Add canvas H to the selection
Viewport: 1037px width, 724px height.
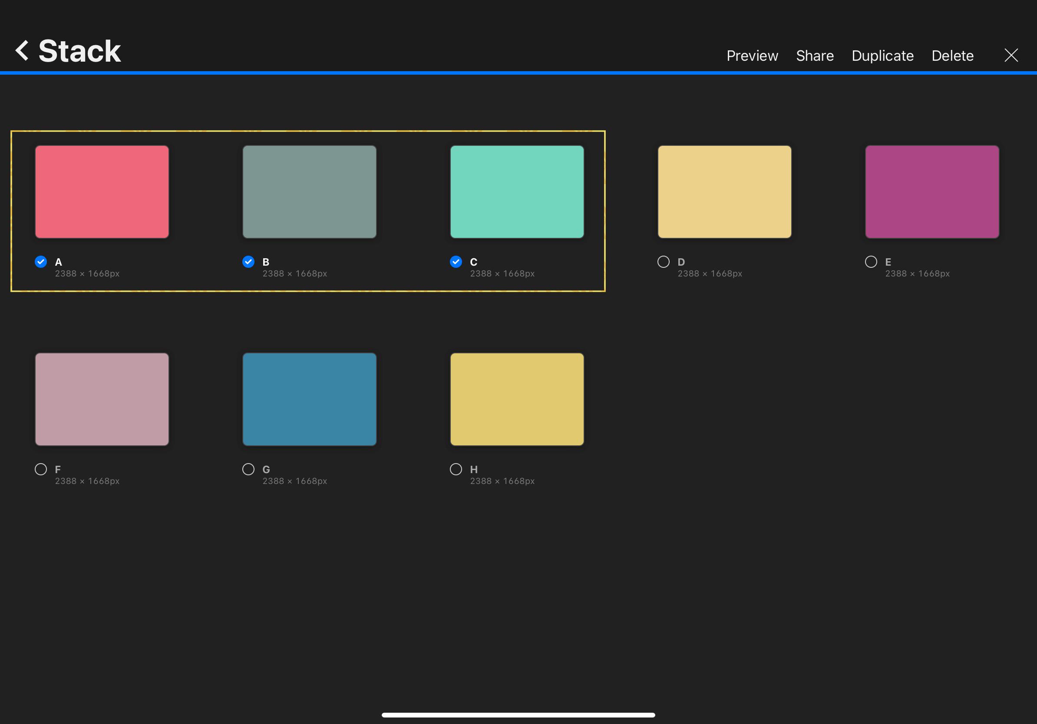click(455, 469)
